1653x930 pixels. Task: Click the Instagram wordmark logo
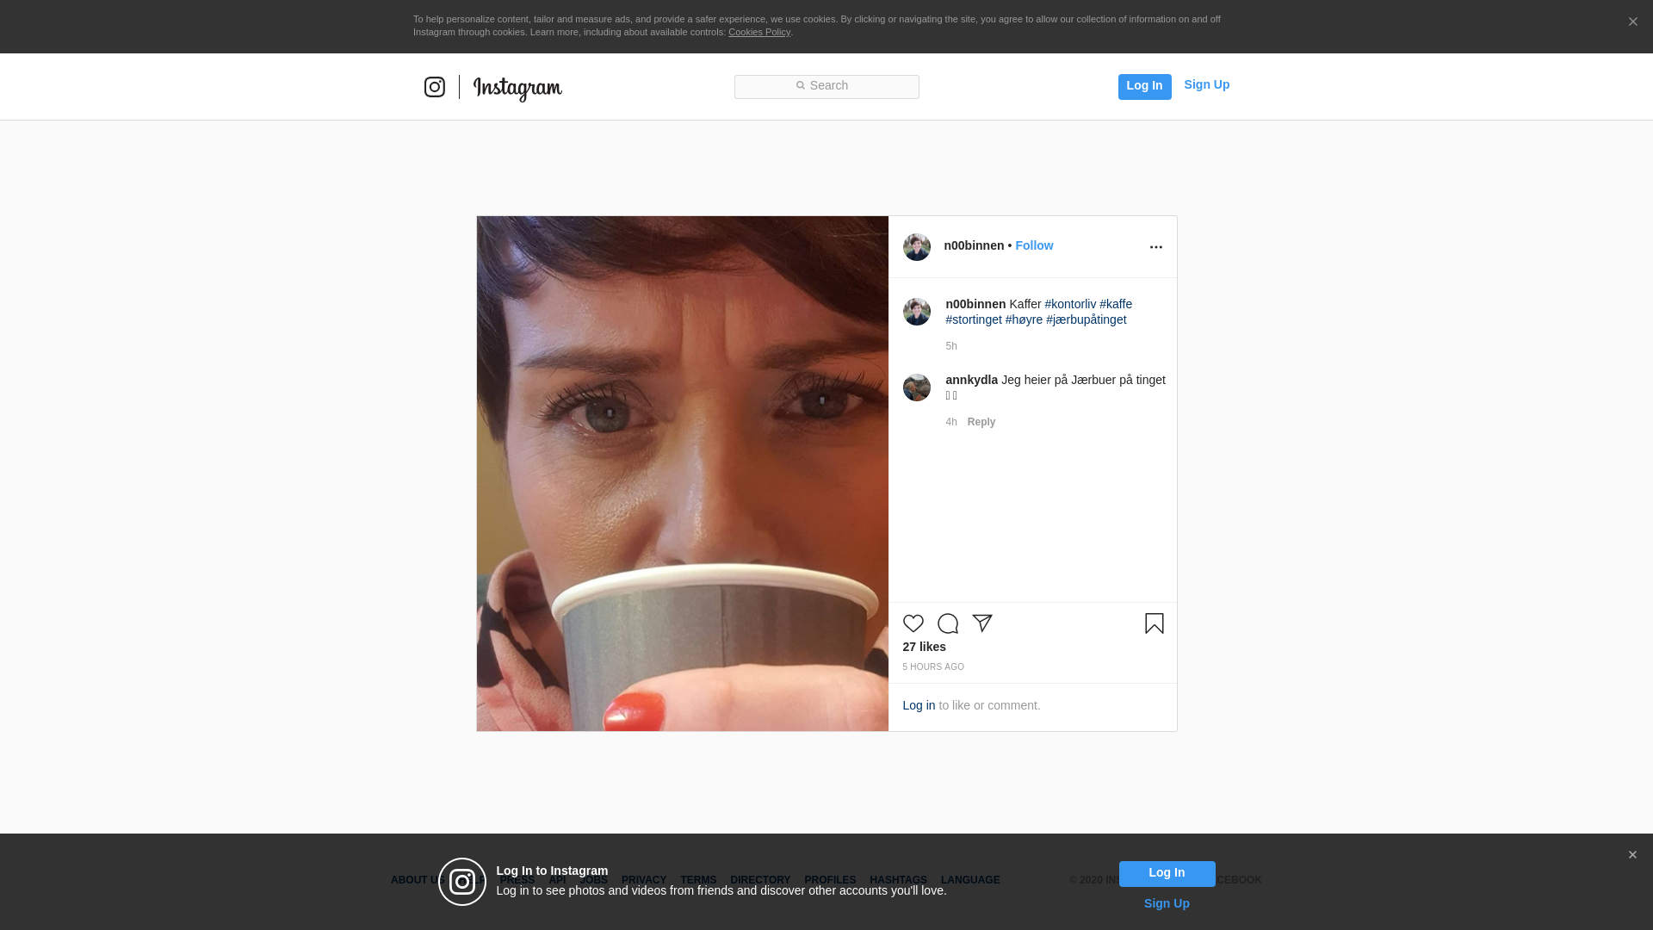point(517,88)
